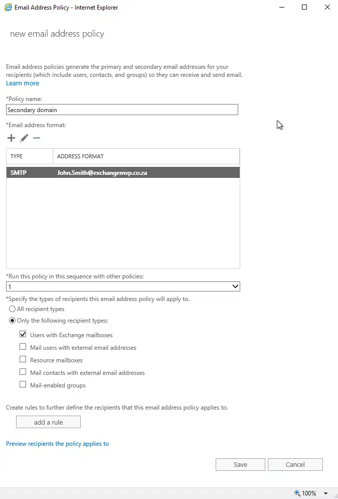Click Preview recipients the policy applies to
The height and width of the screenshot is (499, 338).
(x=57, y=443)
